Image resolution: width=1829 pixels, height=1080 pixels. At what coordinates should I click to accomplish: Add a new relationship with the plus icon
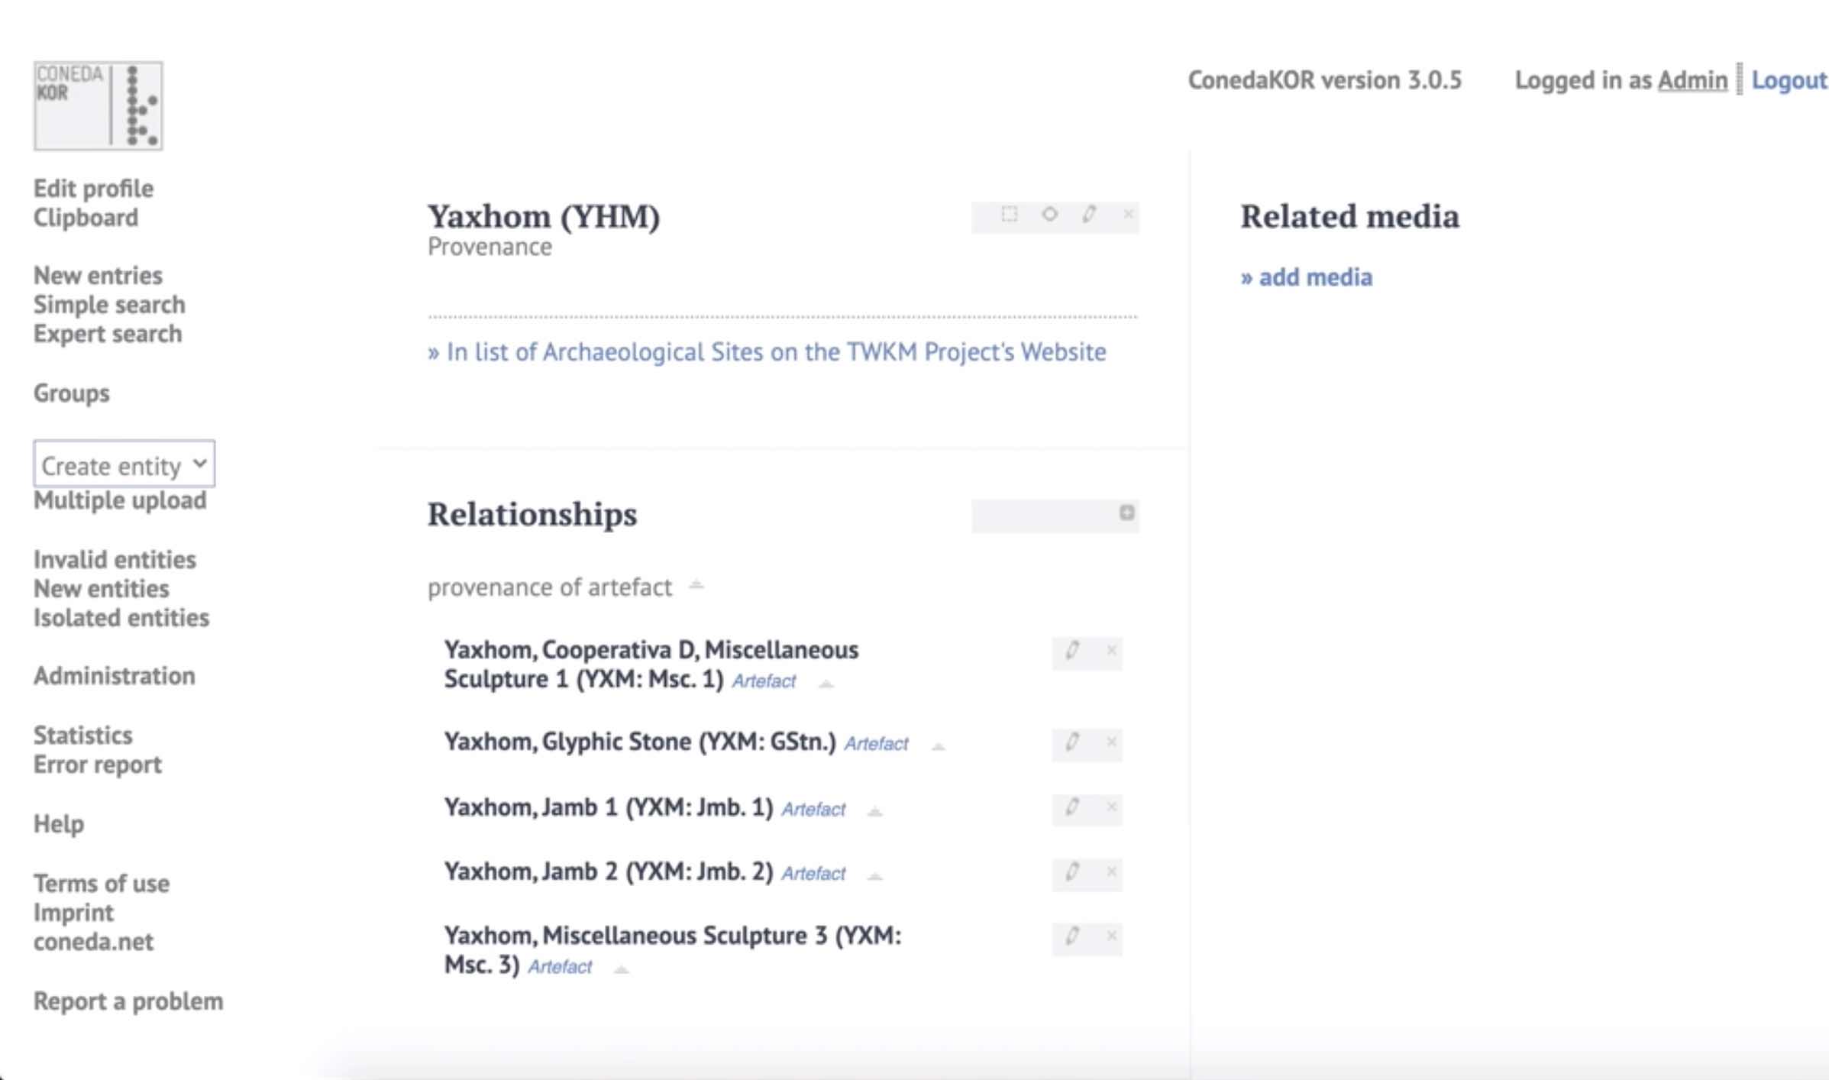tap(1127, 514)
